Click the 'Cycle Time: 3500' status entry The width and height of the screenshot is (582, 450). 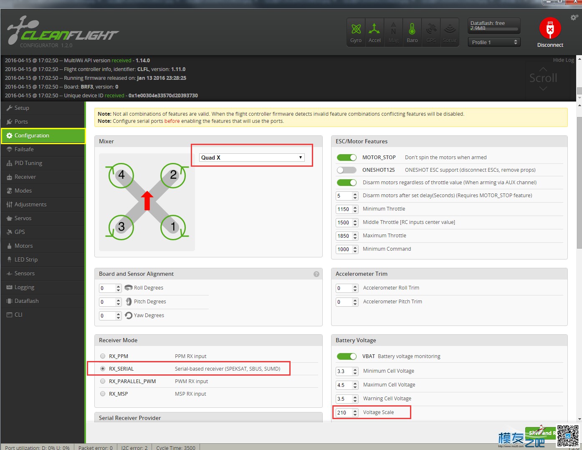click(x=176, y=447)
